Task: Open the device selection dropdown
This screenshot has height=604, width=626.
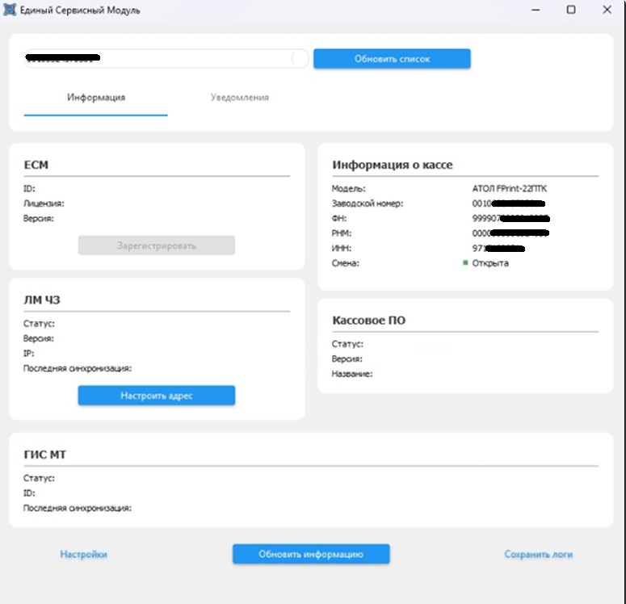Action: pyautogui.click(x=166, y=59)
